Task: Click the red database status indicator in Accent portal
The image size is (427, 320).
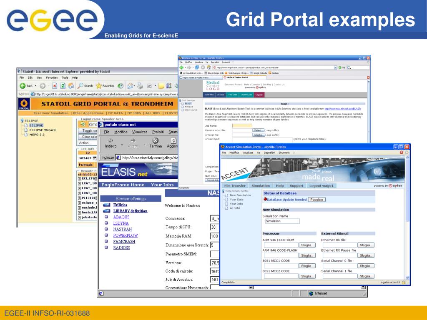Action: click(x=265, y=199)
